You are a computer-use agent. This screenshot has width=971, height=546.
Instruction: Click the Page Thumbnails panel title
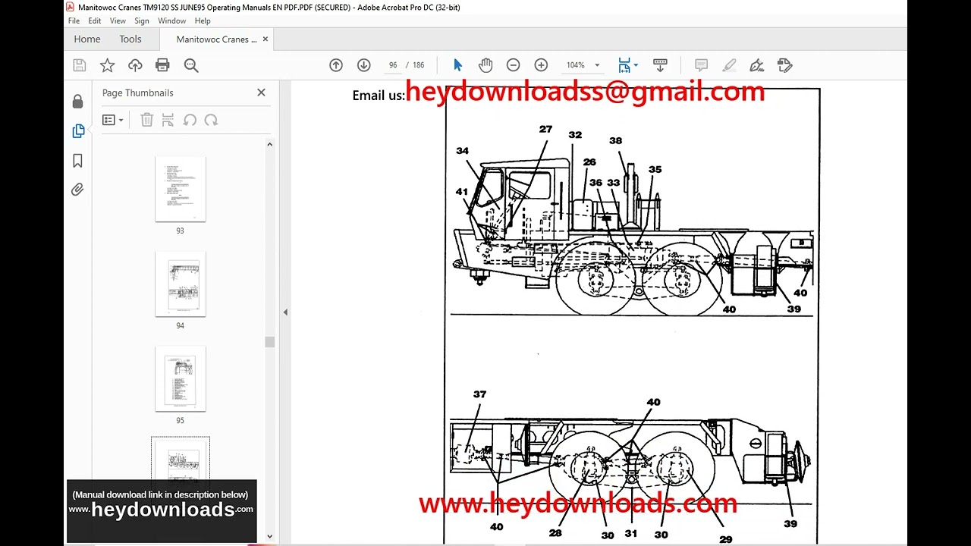[138, 93]
